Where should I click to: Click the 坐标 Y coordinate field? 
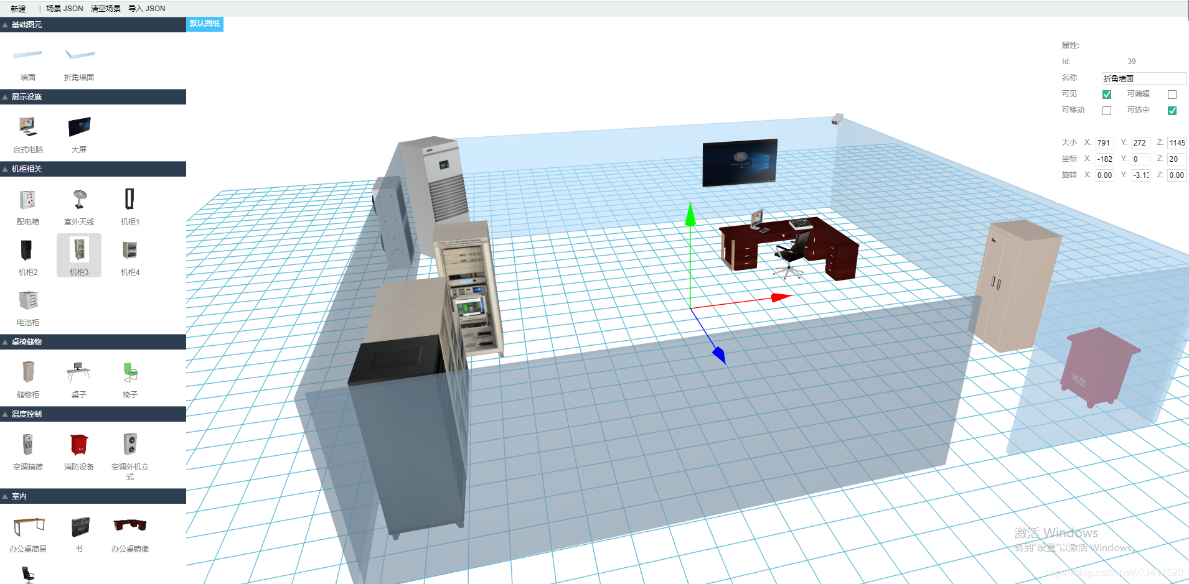coord(1141,159)
